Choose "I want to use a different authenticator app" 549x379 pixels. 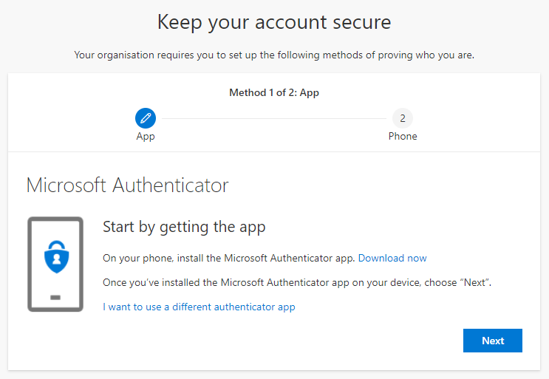coord(199,307)
